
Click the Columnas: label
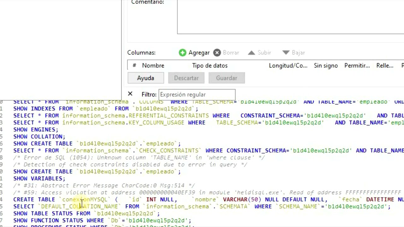[x=141, y=53]
